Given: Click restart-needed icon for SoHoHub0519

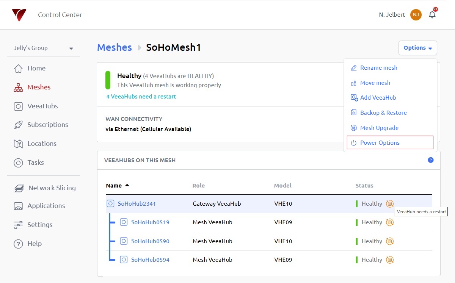Looking at the screenshot, I should 390,222.
